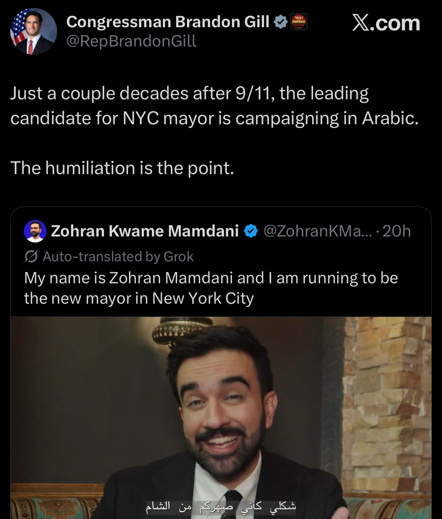The width and height of the screenshot is (442, 519).
Task: Open the 20h timestamp of quoted post
Action: pos(396,231)
